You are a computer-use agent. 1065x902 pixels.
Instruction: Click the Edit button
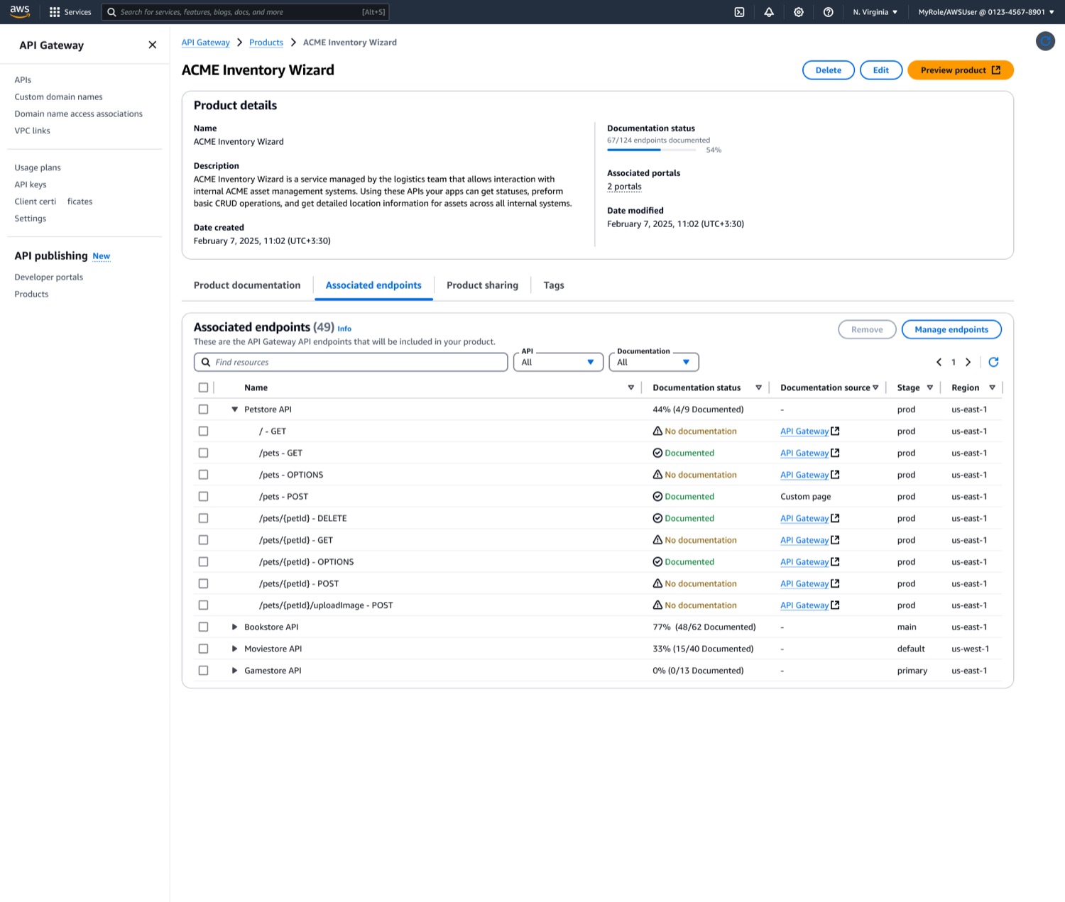880,70
